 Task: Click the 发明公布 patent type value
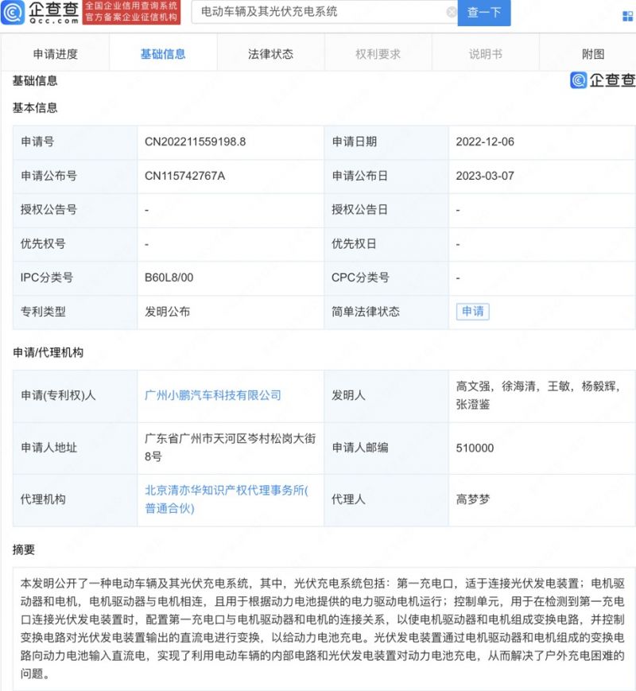point(167,312)
